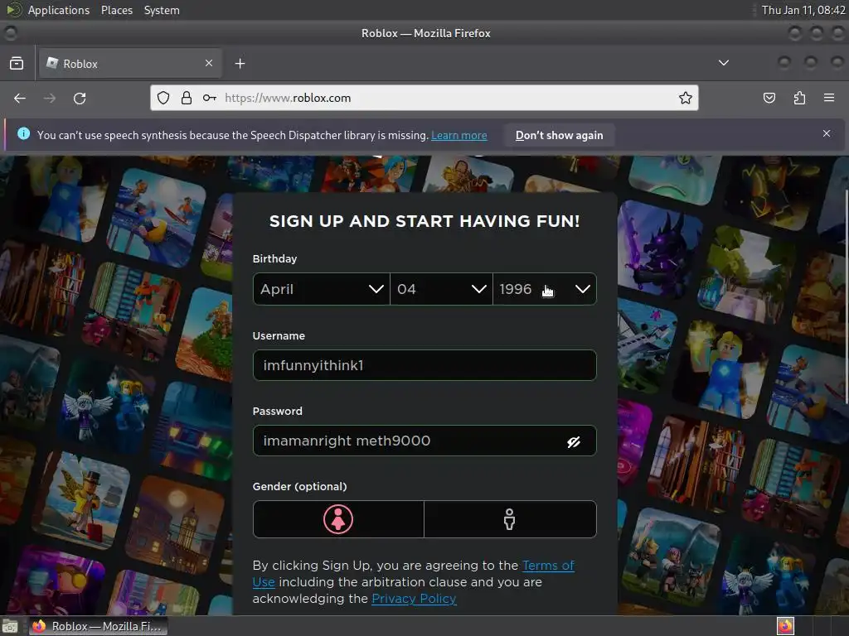Image resolution: width=849 pixels, height=636 pixels.
Task: Select the Roblox browser tab
Action: [130, 63]
